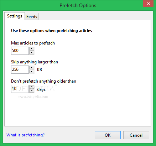Screen dimensions: 156x146
Task: Decrease max articles with down arrow
Action: pyautogui.click(x=32, y=53)
